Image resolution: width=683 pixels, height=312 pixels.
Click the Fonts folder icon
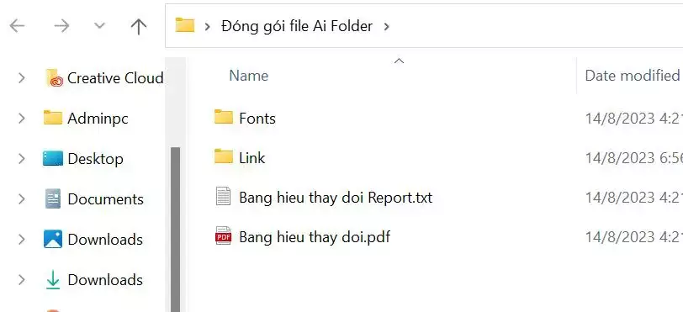pos(224,117)
